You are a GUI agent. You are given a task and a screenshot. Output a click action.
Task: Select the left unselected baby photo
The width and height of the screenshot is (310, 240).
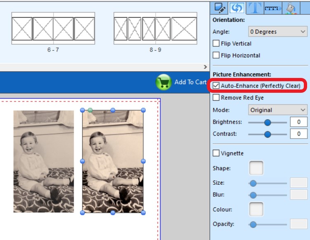click(x=44, y=161)
